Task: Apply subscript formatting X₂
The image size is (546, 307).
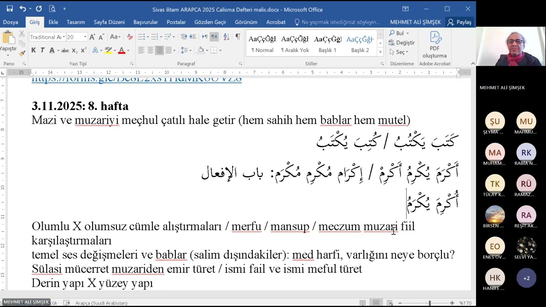Action: [75, 50]
